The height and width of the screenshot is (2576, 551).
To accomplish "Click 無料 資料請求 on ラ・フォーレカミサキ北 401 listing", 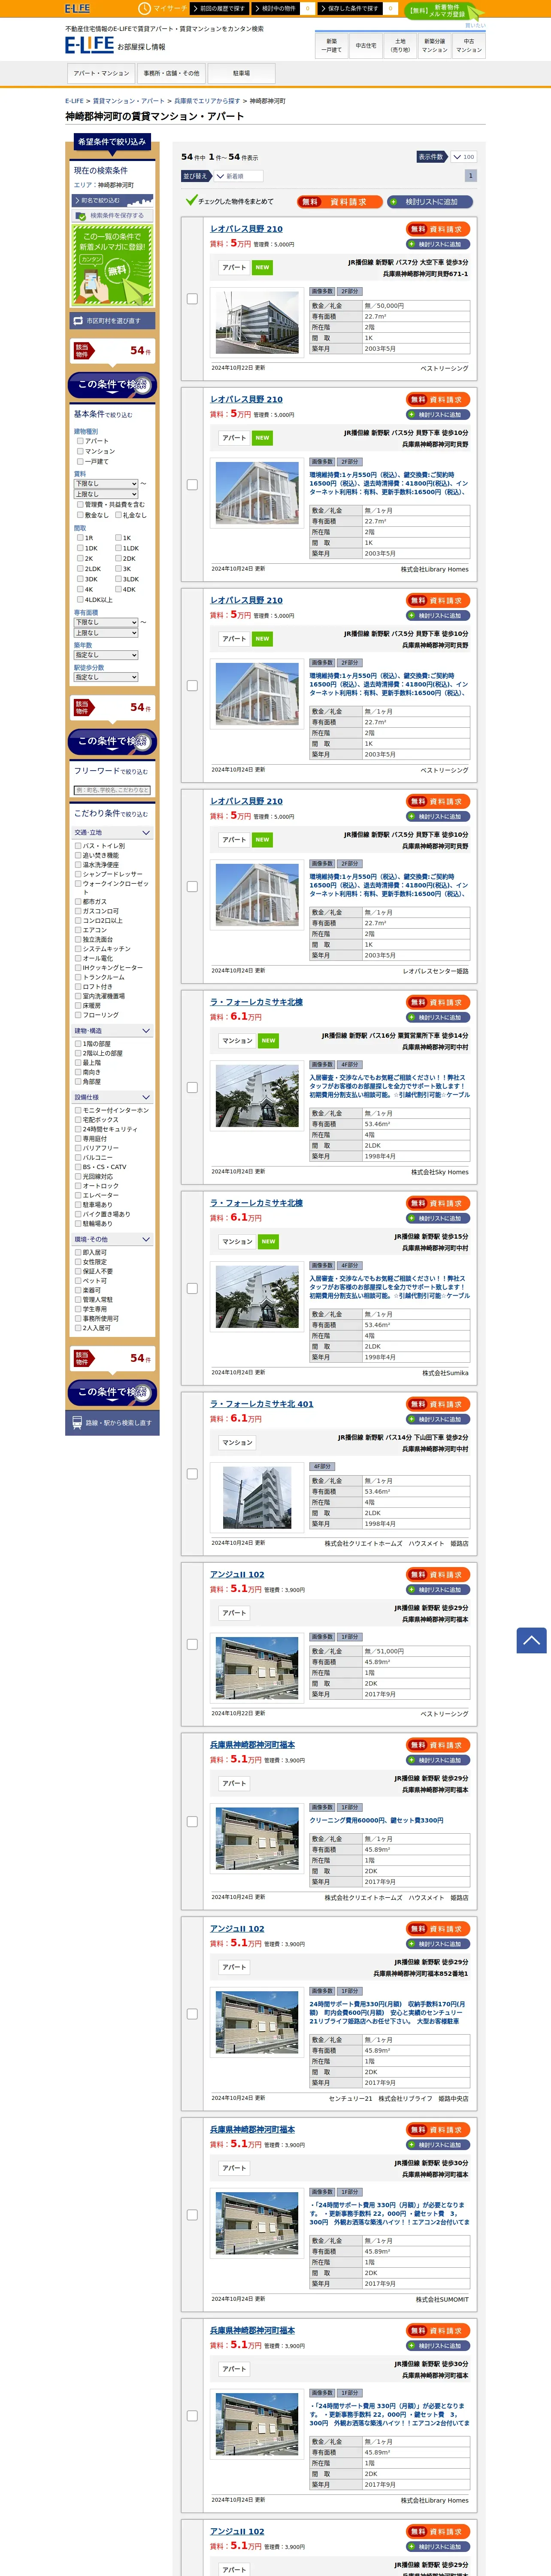I will pos(438,1404).
